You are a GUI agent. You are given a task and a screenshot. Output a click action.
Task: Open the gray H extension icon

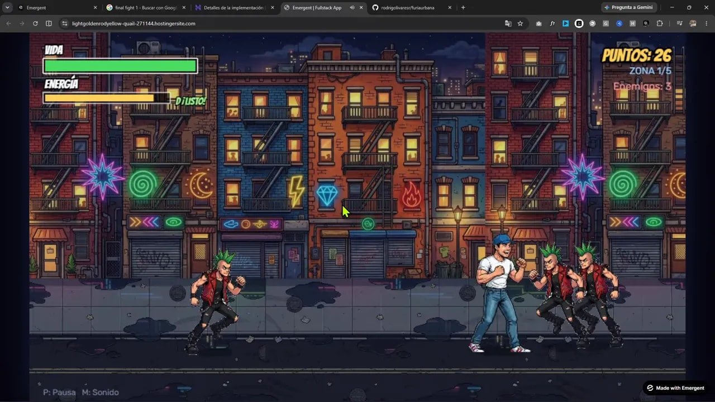(632, 23)
